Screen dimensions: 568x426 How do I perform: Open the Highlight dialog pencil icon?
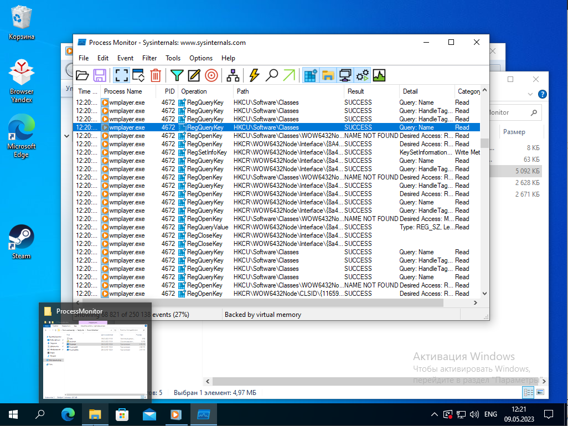tap(194, 75)
